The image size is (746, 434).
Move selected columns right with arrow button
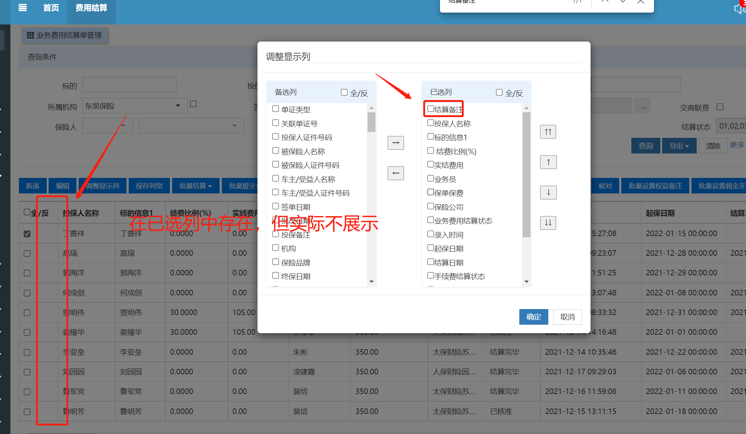[395, 143]
